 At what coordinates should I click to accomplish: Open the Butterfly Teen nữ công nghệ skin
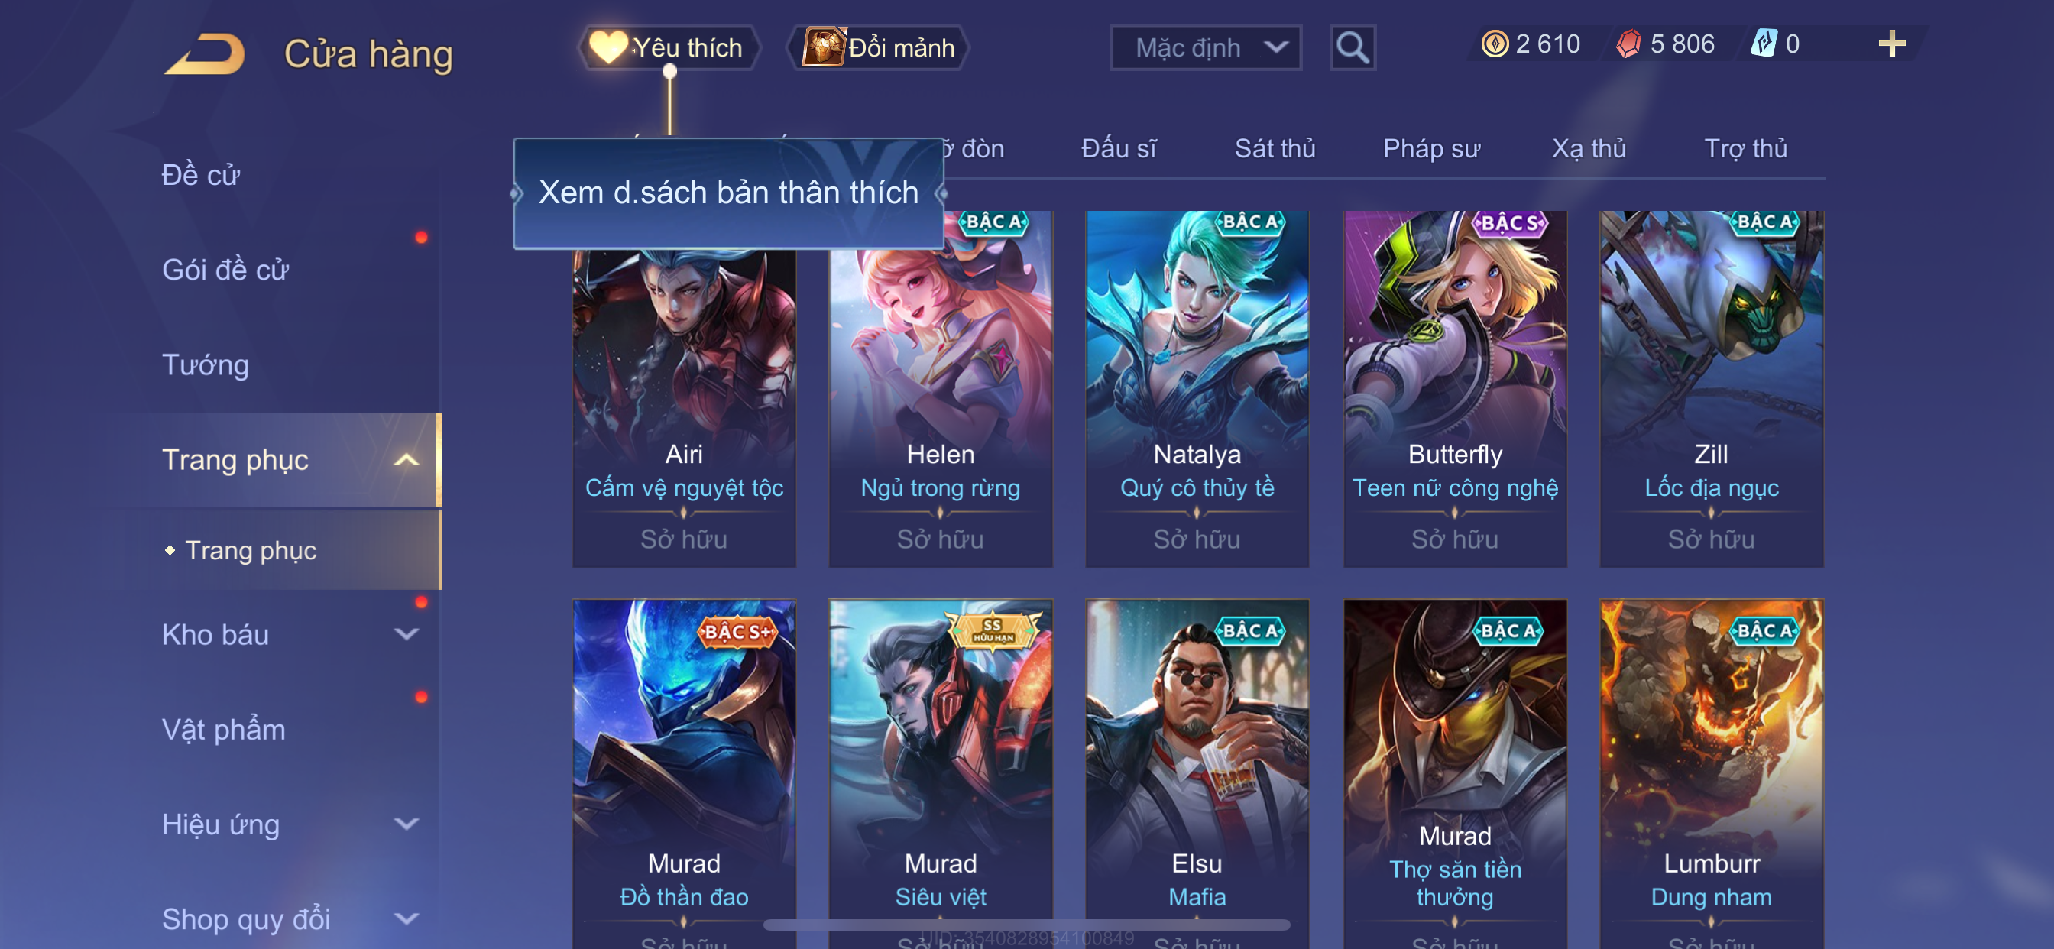pyautogui.click(x=1454, y=389)
